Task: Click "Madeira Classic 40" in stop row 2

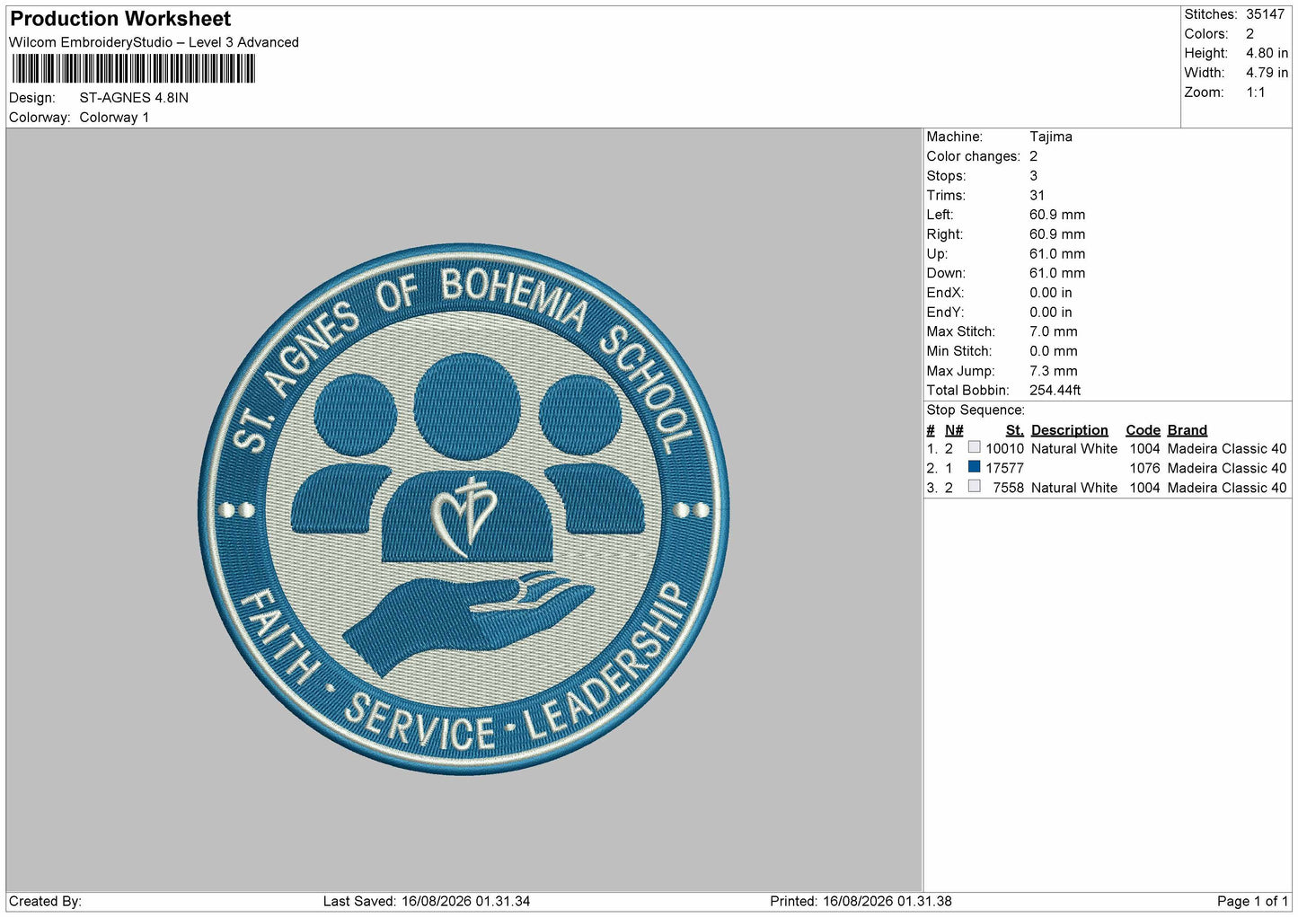Action: pyautogui.click(x=1227, y=469)
